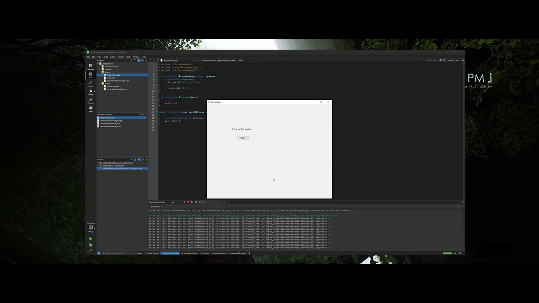The width and height of the screenshot is (539, 303).
Task: Select main.cpp in project tree
Action: coord(111,78)
